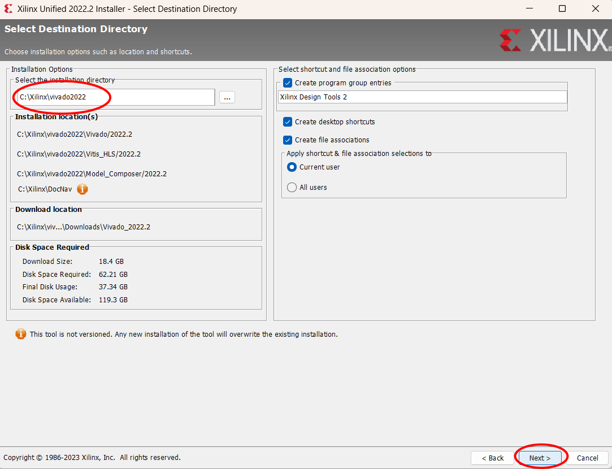This screenshot has height=469, width=612.
Task: Select the Current user option
Action: pyautogui.click(x=292, y=167)
